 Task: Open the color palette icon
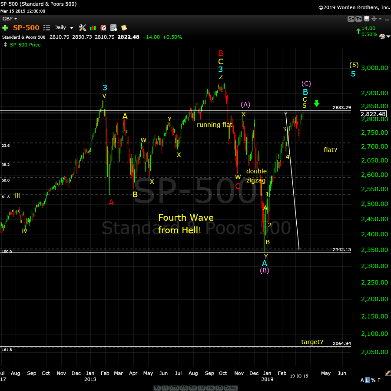tap(382, 36)
